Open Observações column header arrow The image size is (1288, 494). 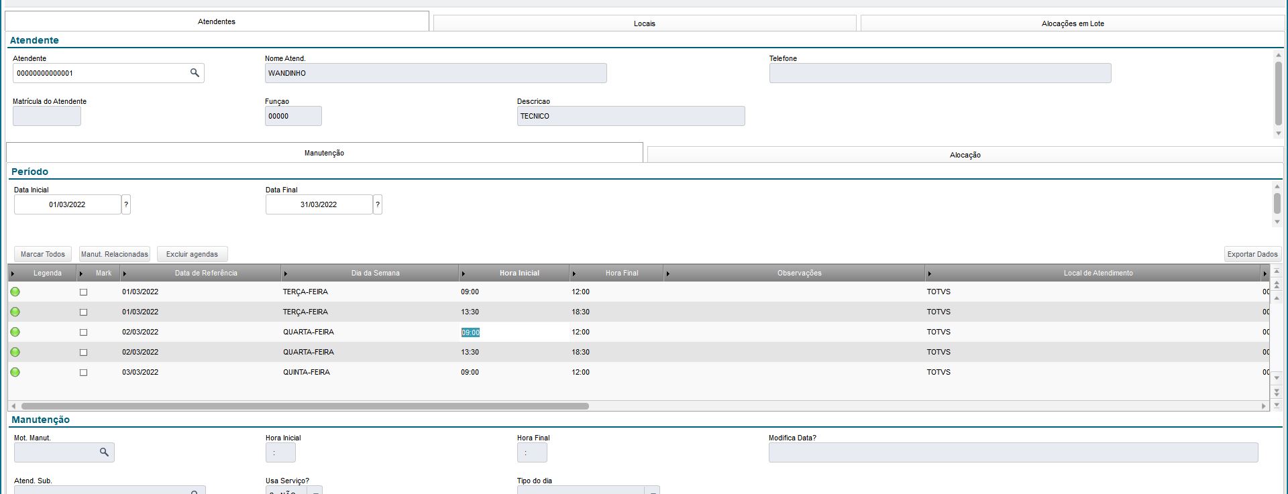[668, 273]
